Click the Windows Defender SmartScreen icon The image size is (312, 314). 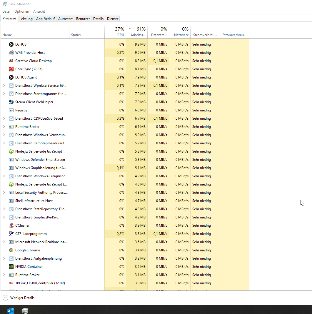[x=11, y=160]
